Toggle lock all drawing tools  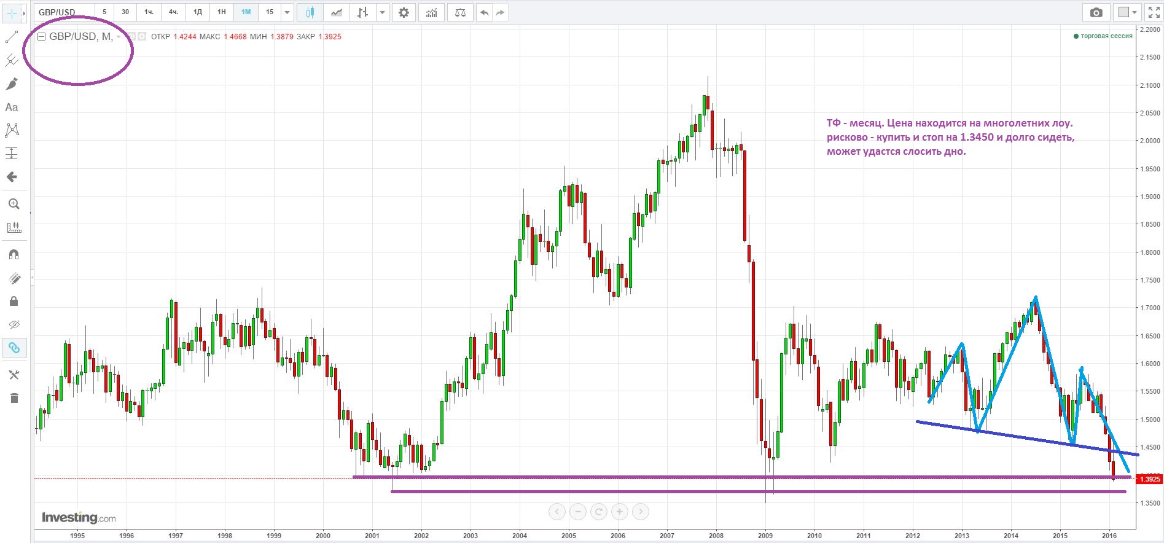point(14,301)
